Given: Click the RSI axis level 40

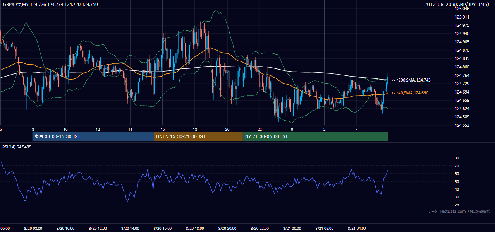Looking at the screenshot, I should tap(457, 189).
